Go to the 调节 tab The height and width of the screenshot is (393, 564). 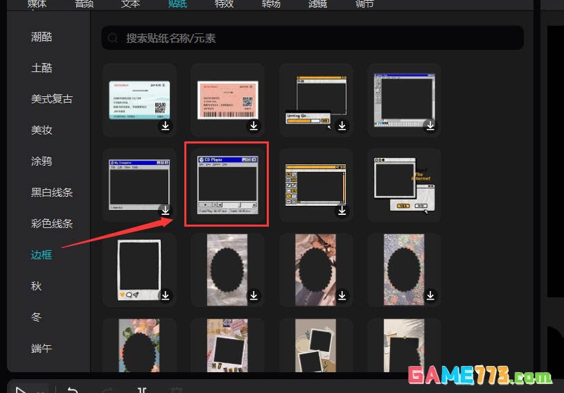(x=364, y=4)
